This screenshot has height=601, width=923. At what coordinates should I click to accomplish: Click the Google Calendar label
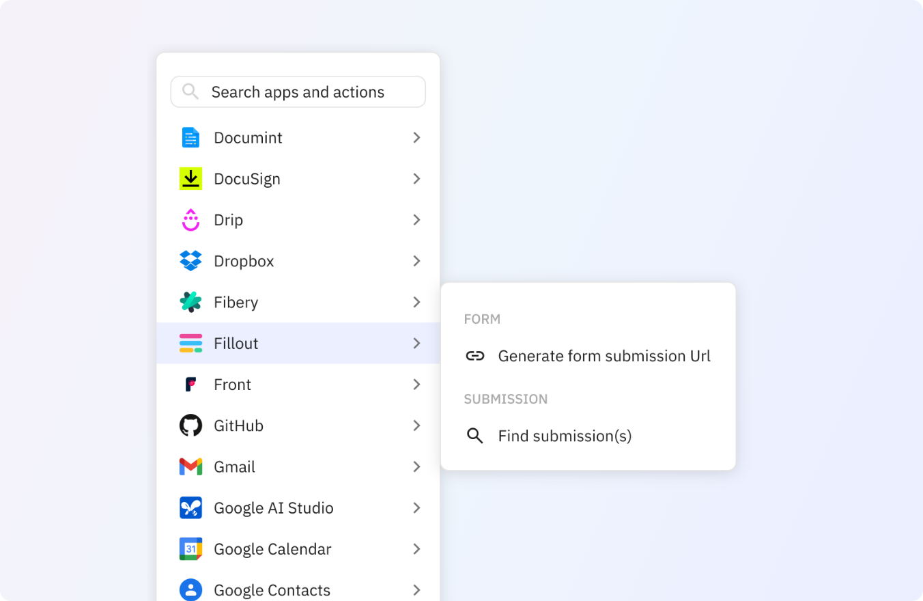coord(272,549)
